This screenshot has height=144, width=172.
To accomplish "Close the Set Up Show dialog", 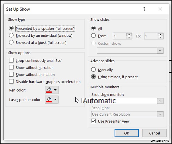I will pyautogui.click(x=160, y=9).
